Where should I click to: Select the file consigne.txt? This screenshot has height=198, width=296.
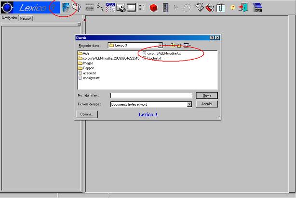coord(89,78)
